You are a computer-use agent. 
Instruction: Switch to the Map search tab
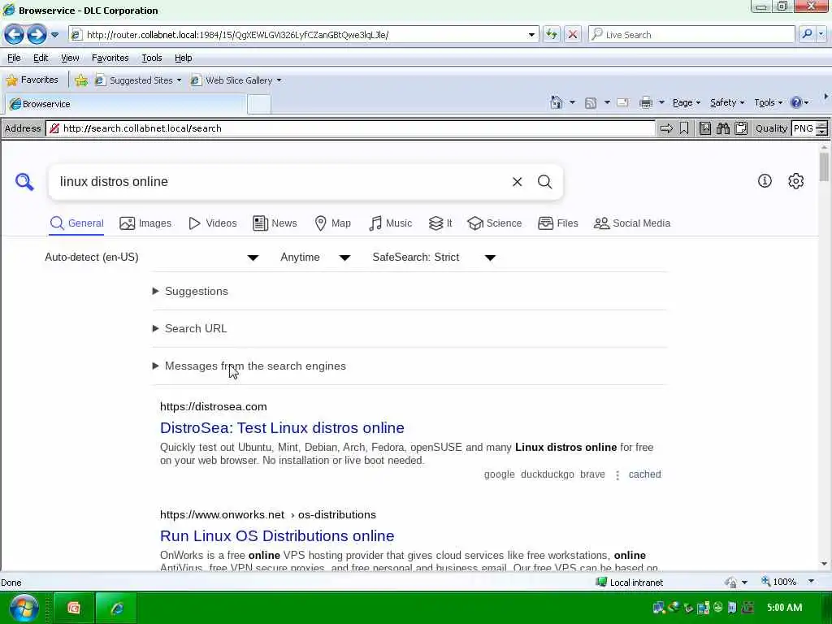coord(332,223)
